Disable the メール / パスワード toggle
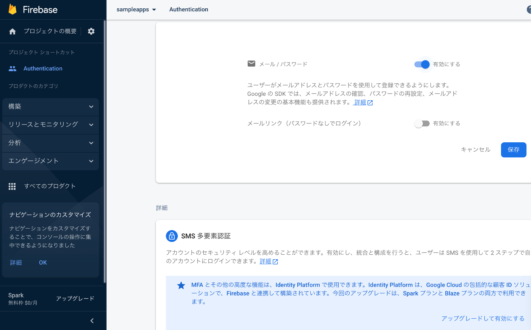This screenshot has height=330, width=531. [x=422, y=64]
